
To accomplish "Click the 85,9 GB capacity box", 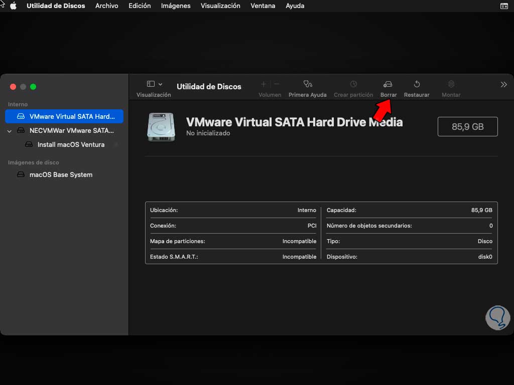I will point(467,127).
